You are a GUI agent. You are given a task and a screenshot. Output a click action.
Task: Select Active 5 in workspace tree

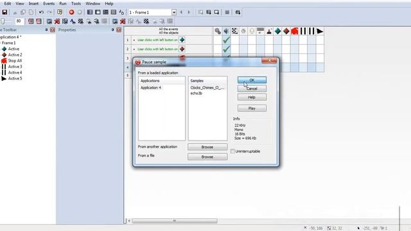pos(15,78)
